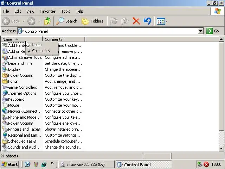The width and height of the screenshot is (225, 169).
Task: Click the 'Set the date, time, …' comment
Action: 63,63
